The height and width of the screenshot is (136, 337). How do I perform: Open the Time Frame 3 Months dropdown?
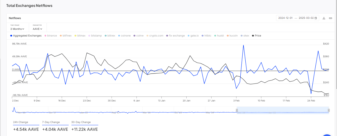[x=17, y=29]
